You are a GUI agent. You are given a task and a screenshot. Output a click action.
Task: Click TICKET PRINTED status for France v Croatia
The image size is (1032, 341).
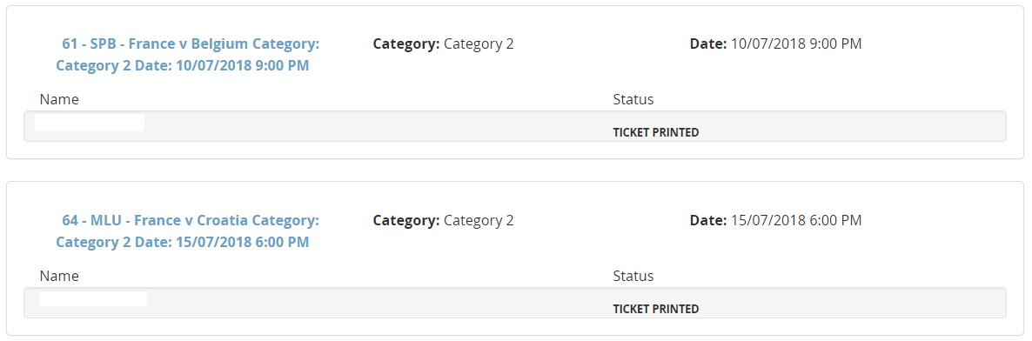(x=655, y=309)
